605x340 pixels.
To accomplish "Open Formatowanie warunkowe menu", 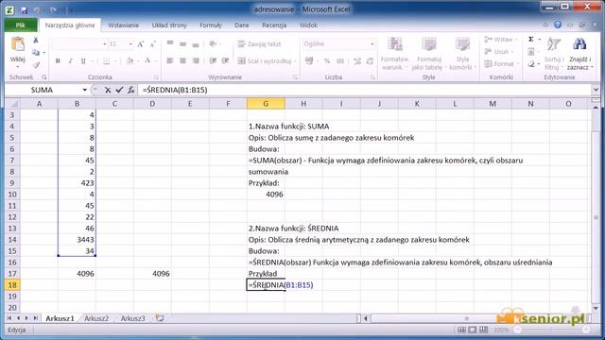I will [395, 54].
